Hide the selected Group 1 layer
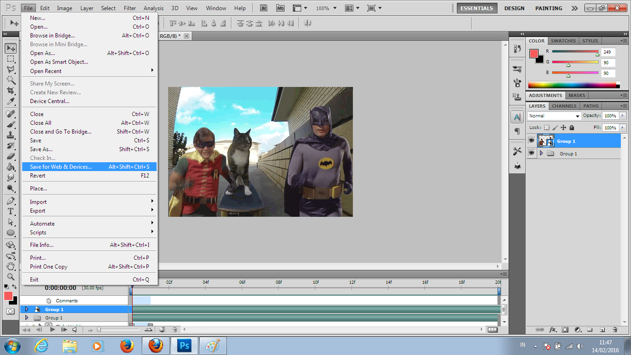Screen dimensions: 631x355 531,141
